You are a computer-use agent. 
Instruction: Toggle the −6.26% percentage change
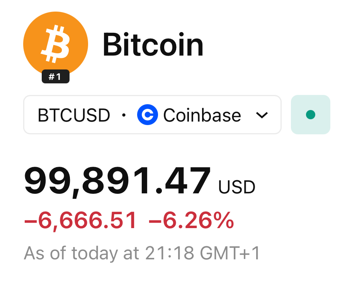[x=191, y=221]
